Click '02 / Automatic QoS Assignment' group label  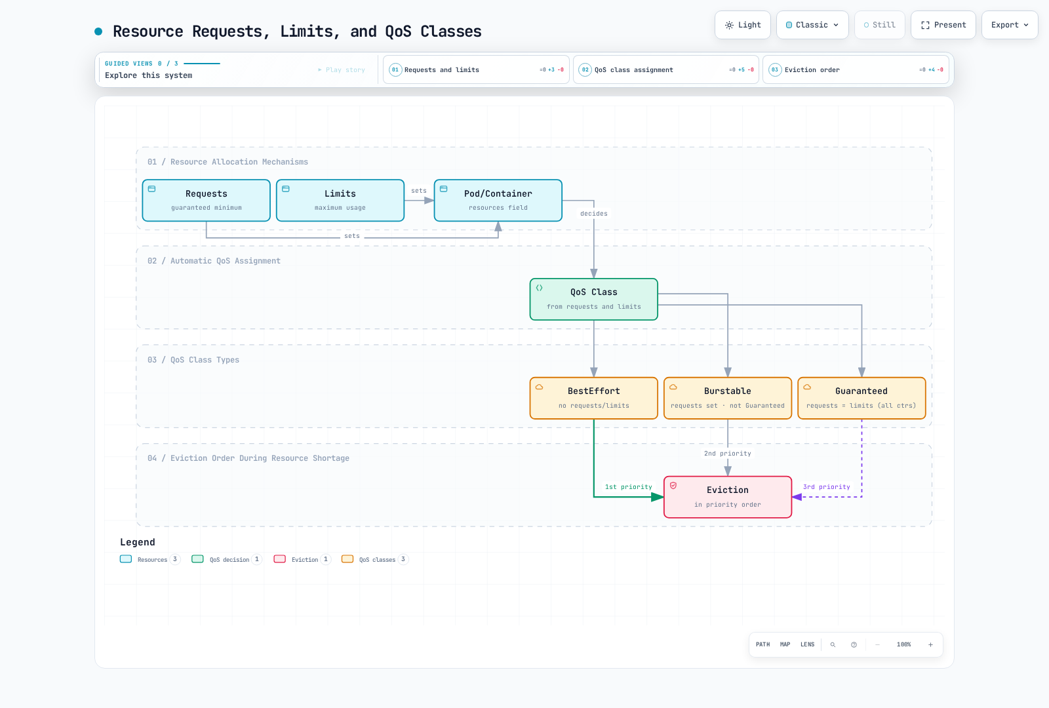coord(214,261)
